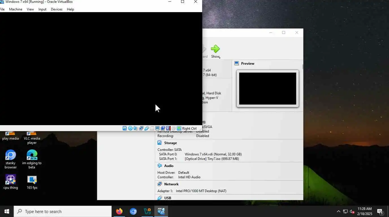Open Storage settings via the Storage header
This screenshot has width=389, height=217.
[170, 143]
